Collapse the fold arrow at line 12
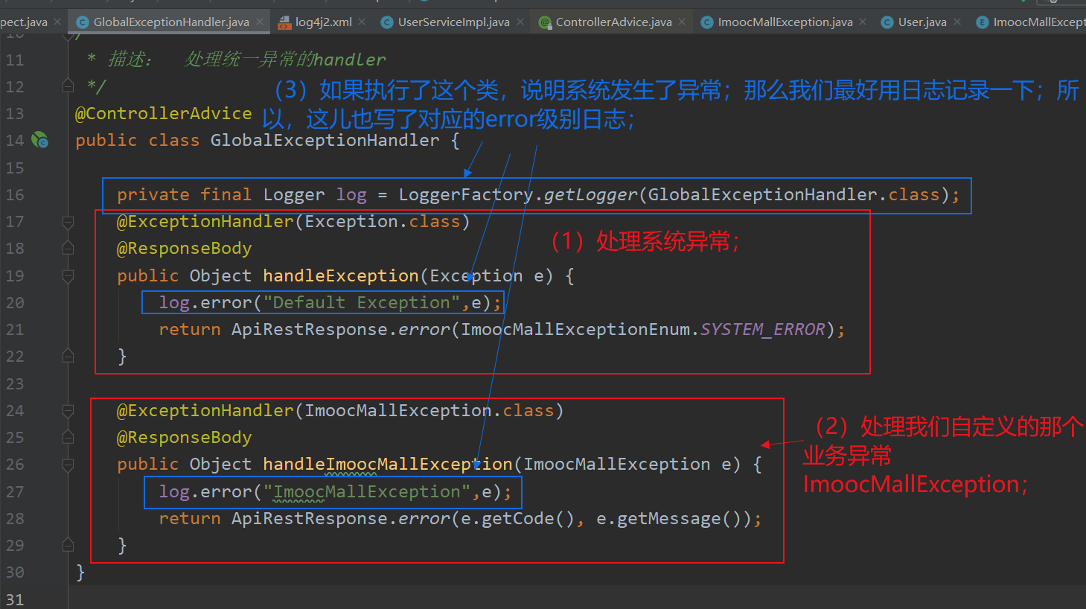The width and height of the screenshot is (1086, 609). point(68,86)
